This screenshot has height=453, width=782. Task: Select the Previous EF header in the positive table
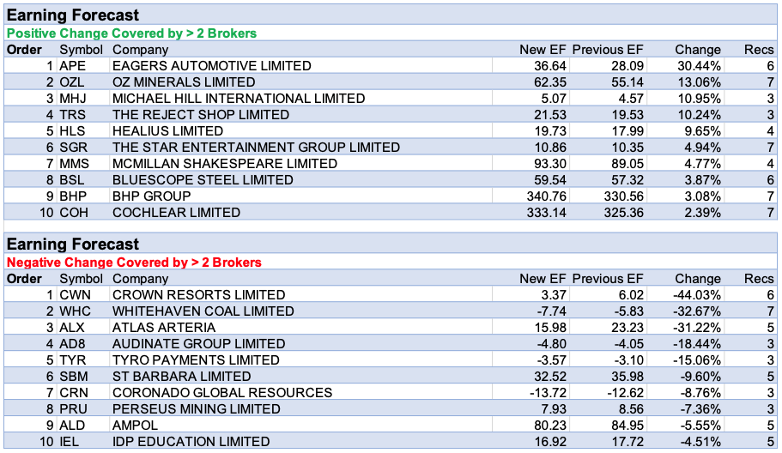[x=608, y=50]
